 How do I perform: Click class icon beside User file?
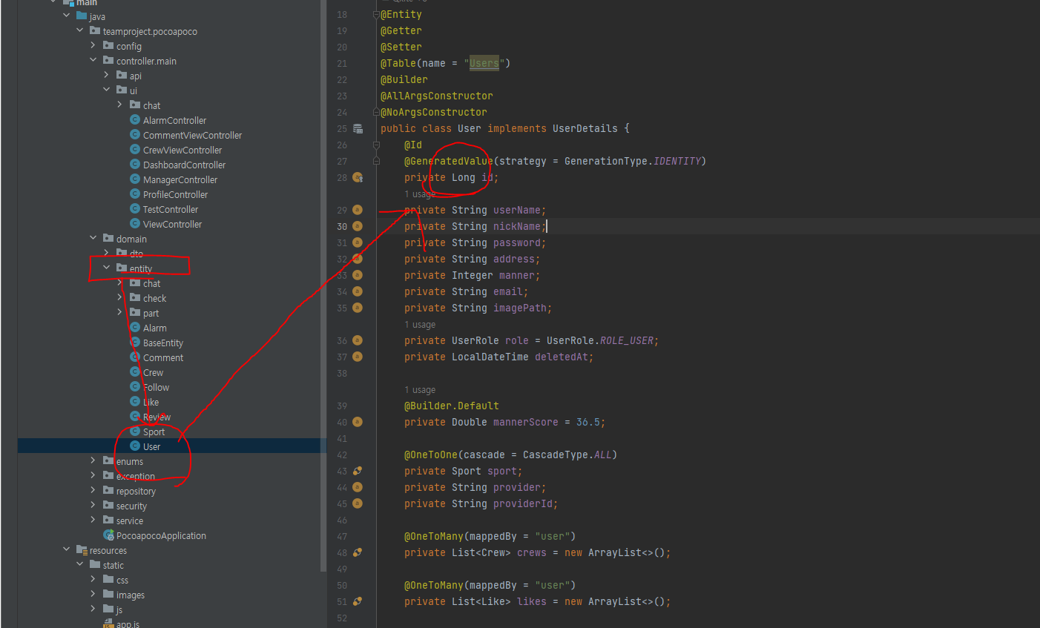tap(135, 446)
